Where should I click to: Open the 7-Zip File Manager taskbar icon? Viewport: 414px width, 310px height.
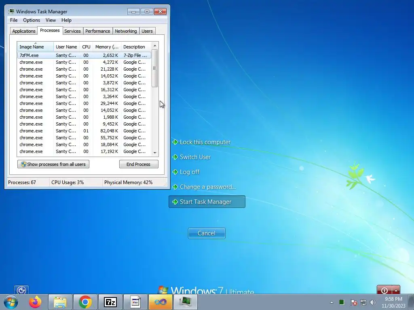coord(110,302)
